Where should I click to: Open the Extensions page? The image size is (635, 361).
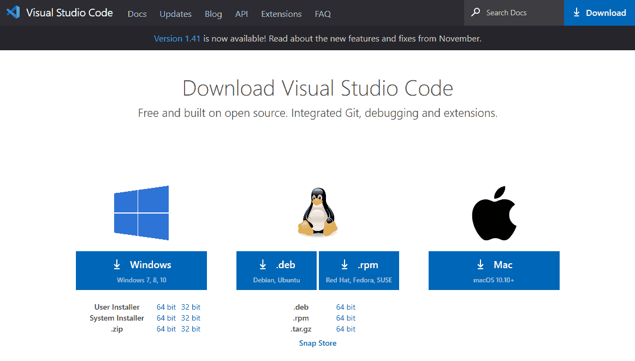point(281,14)
